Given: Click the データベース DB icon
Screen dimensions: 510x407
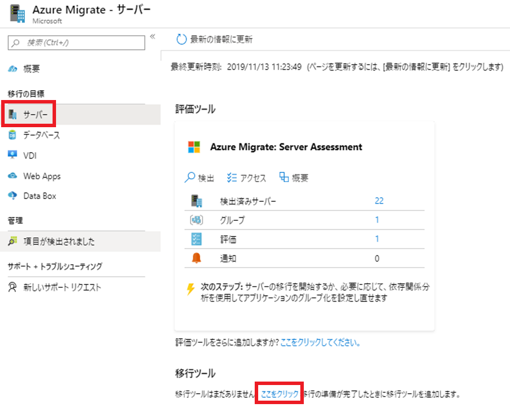Looking at the screenshot, I should [12, 135].
